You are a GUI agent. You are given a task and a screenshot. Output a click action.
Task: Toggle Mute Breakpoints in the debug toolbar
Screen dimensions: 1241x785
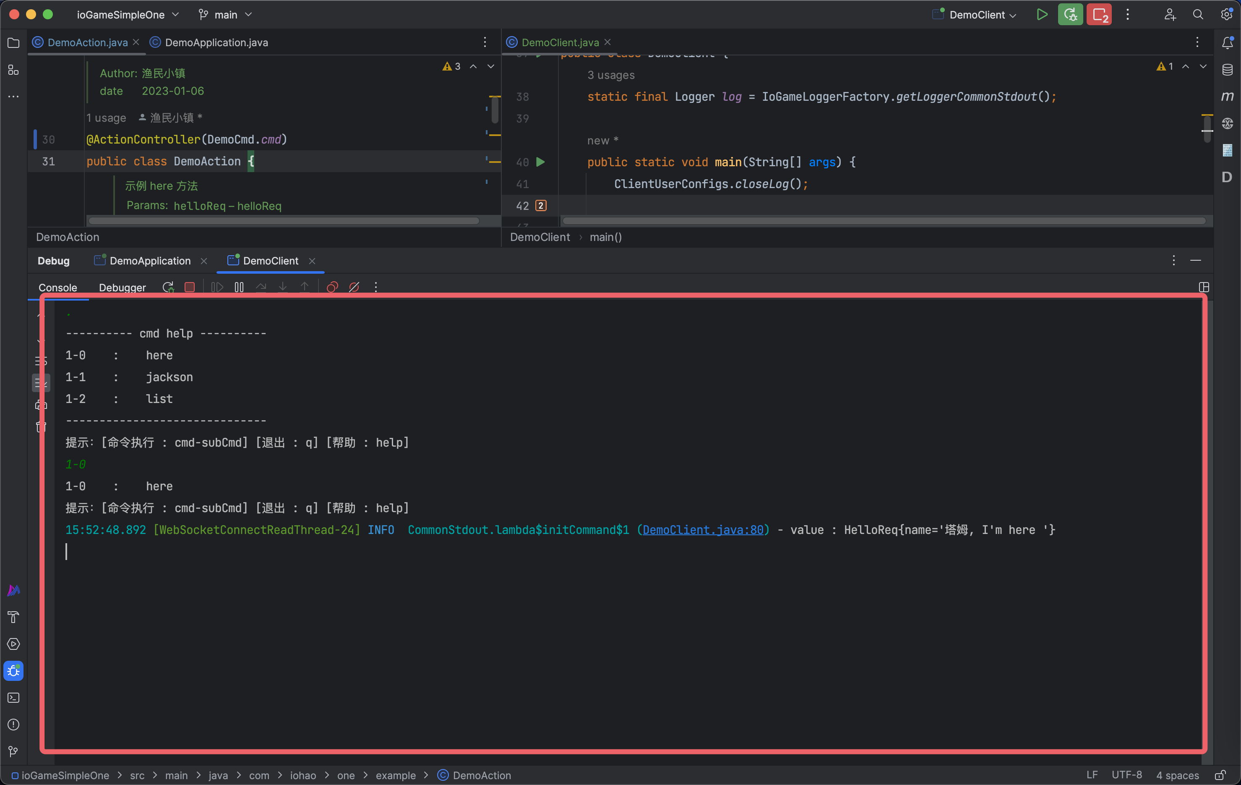[x=354, y=287]
